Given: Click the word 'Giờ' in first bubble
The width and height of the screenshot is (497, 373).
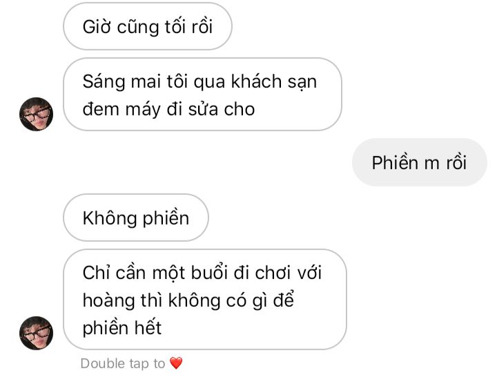Looking at the screenshot, I should tap(97, 27).
